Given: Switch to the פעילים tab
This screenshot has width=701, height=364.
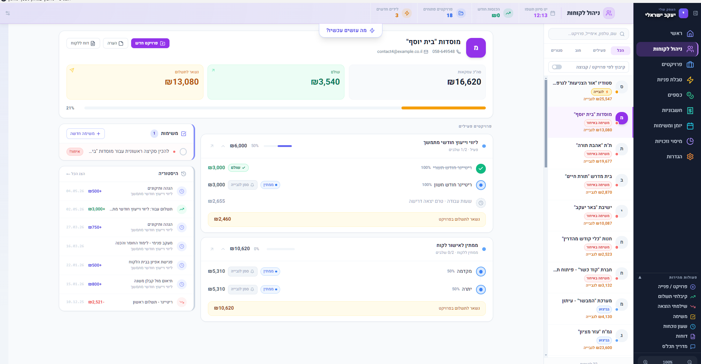Looking at the screenshot, I should 599,50.
